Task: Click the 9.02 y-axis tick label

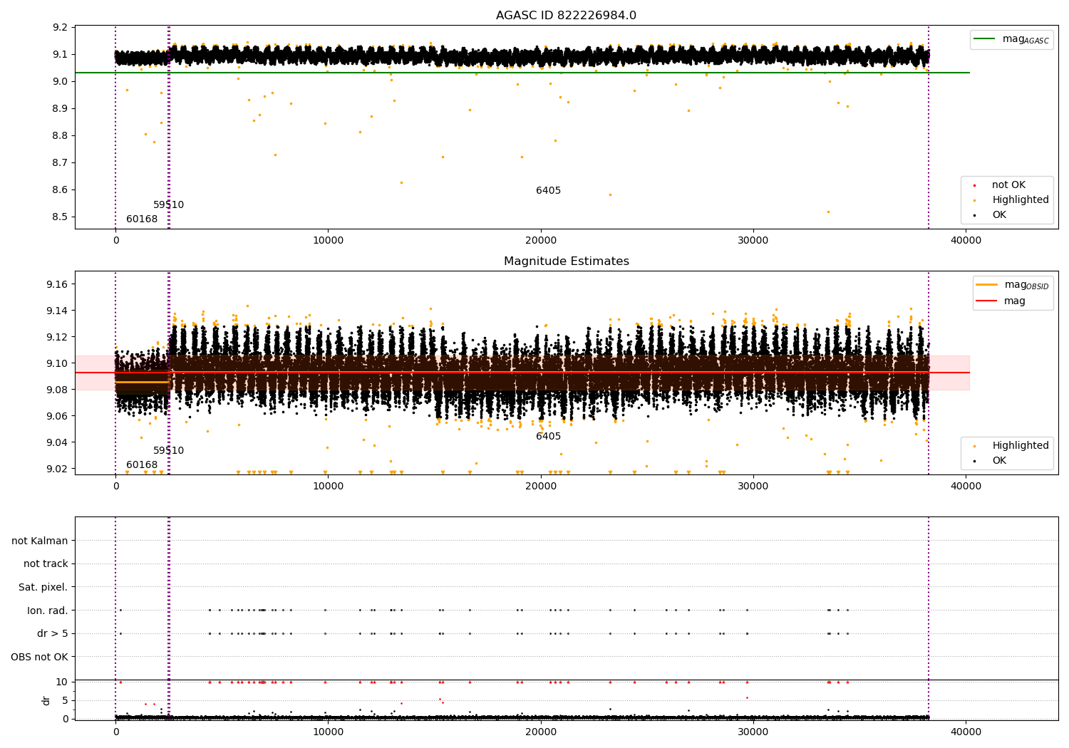Action: (58, 469)
